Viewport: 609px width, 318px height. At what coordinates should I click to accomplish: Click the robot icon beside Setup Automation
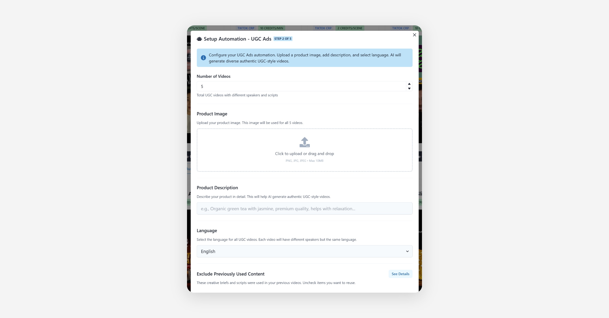[x=199, y=39]
